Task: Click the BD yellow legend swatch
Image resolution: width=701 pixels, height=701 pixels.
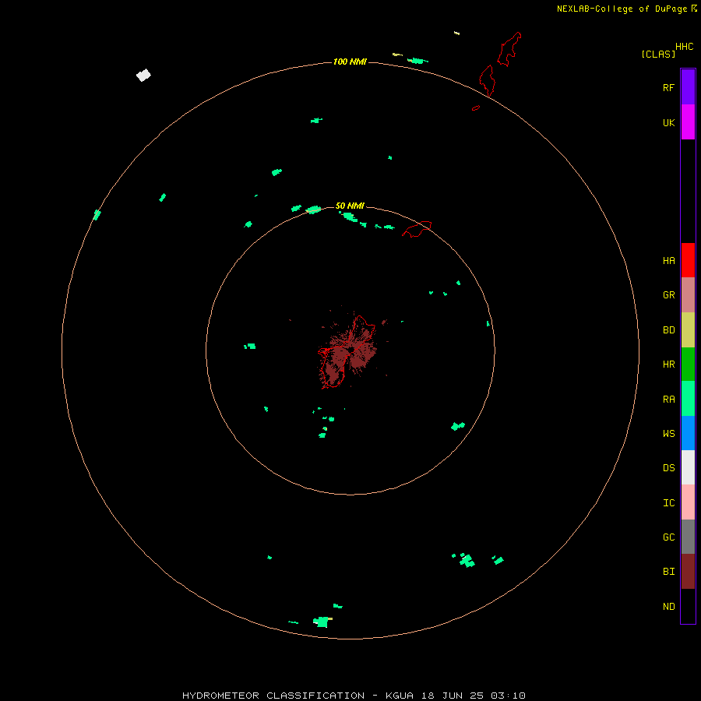Action: click(688, 330)
